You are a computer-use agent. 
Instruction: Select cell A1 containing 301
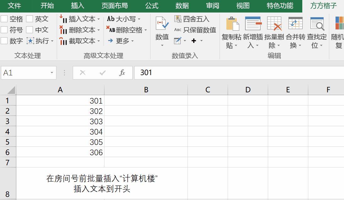[60, 100]
